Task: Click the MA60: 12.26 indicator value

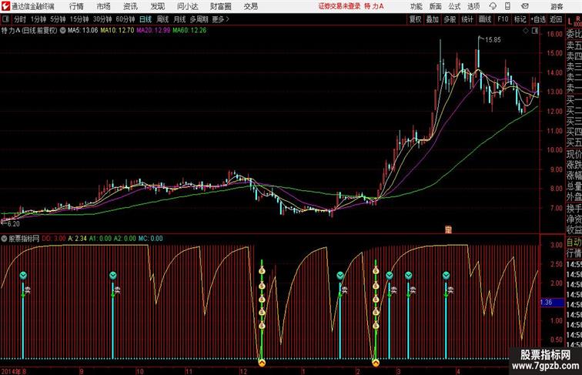Action: pos(189,31)
